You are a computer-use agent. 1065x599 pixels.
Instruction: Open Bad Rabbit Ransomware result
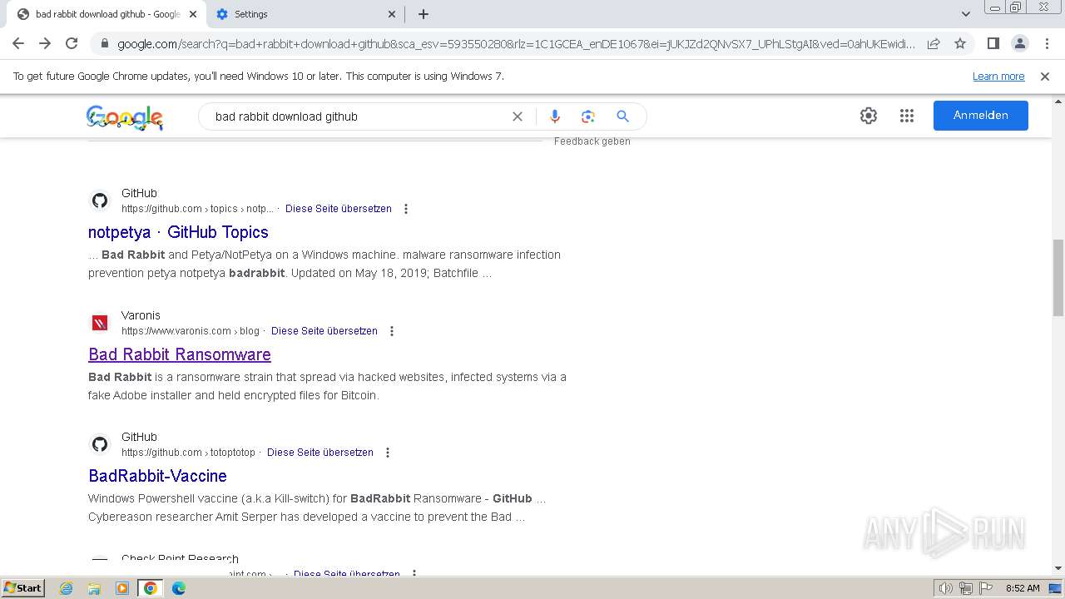[x=180, y=354]
